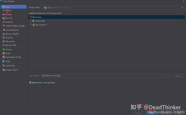
Task: Click the Groovy label in frameworks list
Action: 38,17
